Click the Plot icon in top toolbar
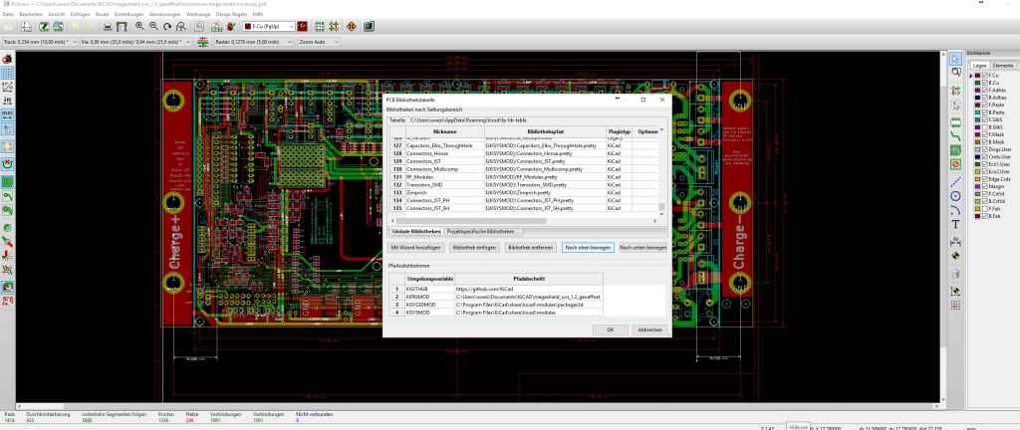1020x430 pixels. pos(122,27)
